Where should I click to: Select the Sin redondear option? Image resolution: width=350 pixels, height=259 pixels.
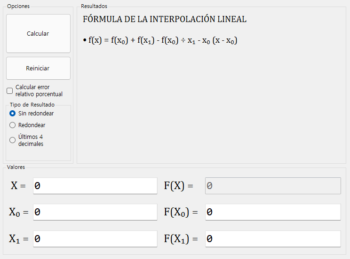tap(13, 114)
